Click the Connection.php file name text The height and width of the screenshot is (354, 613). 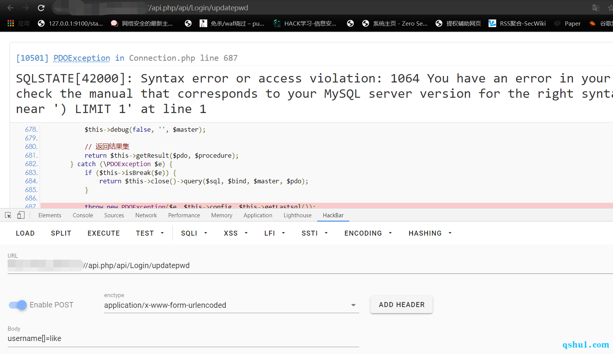[162, 58]
